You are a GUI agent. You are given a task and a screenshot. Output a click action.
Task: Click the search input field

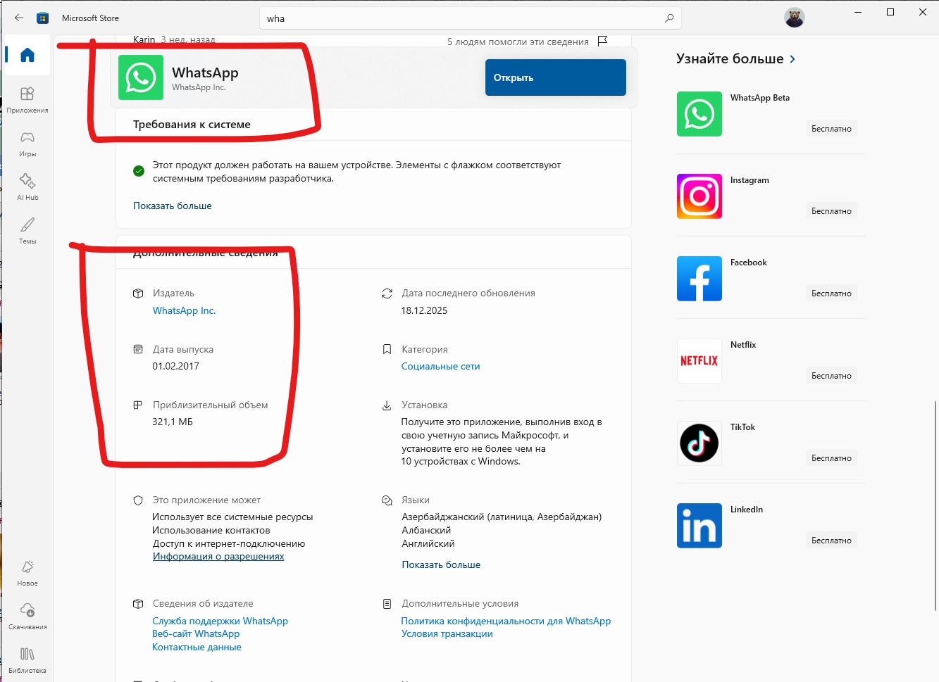click(461, 18)
